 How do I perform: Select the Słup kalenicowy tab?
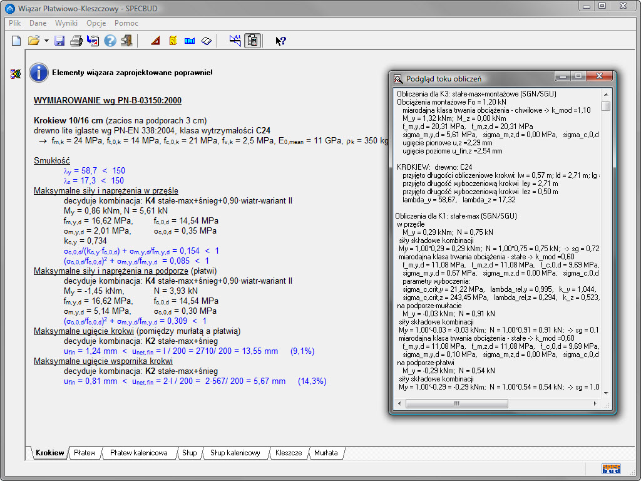(235, 453)
